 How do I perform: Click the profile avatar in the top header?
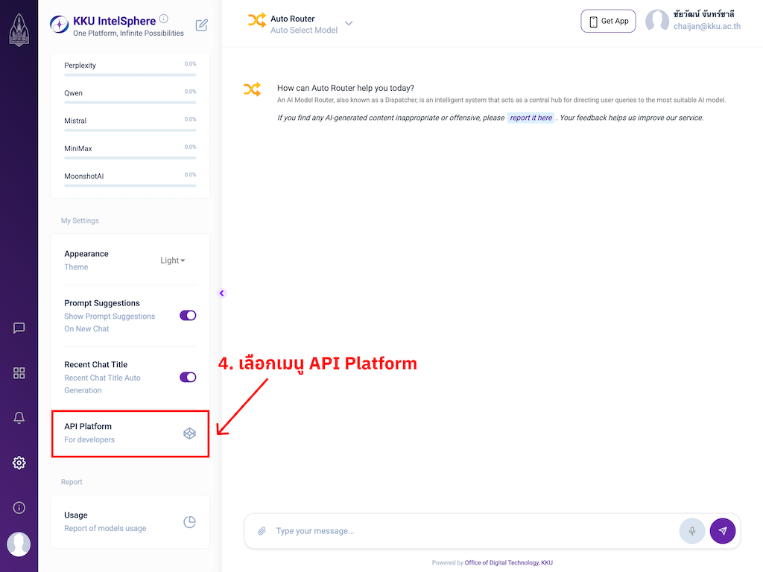[x=657, y=21]
